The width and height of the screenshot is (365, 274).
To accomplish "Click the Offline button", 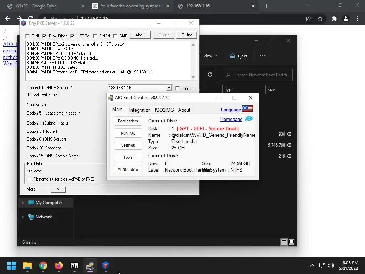I will coord(187,35).
